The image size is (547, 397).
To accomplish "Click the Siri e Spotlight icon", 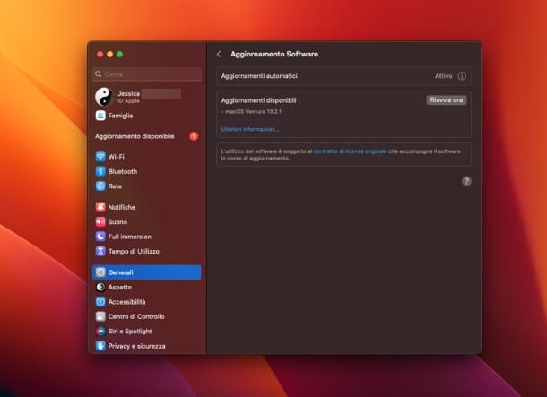I will click(x=100, y=331).
